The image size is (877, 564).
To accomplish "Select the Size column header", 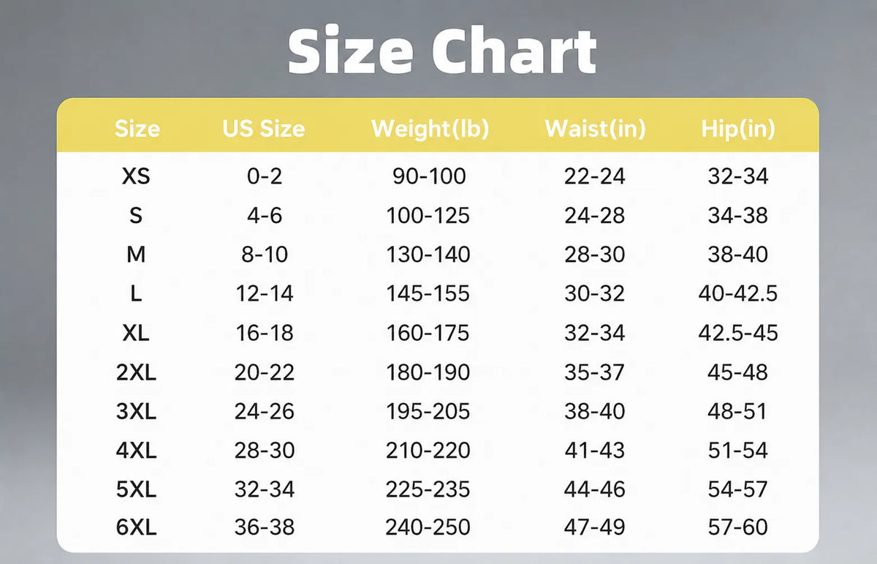I will tap(137, 129).
